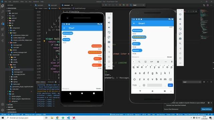
Task: Click the Show Full Error button
Action: pyautogui.click(x=207, y=109)
